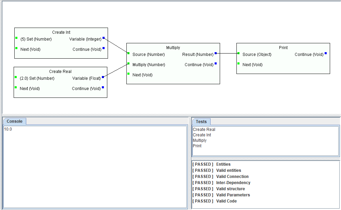341x210 pixels.
Task: Select the Create Real node title
Action: [60, 71]
